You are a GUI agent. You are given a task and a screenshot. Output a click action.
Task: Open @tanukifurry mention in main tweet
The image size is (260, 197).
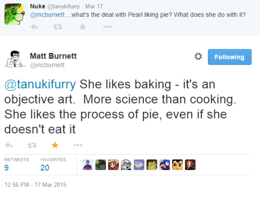(x=40, y=84)
